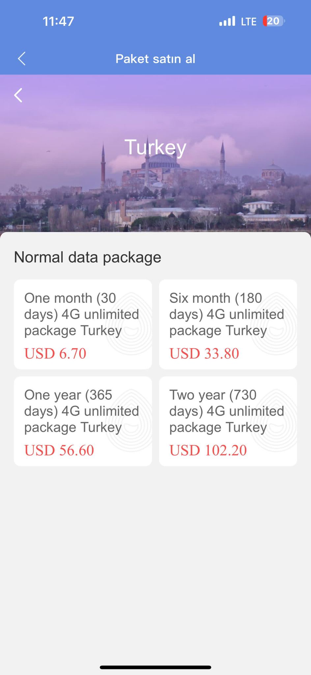311x675 pixels.
Task: Tap the USD 102.20 price
Action: (x=208, y=450)
